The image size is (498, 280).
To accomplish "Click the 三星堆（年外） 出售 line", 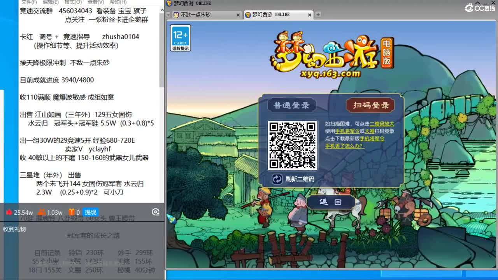I will 51,175.
